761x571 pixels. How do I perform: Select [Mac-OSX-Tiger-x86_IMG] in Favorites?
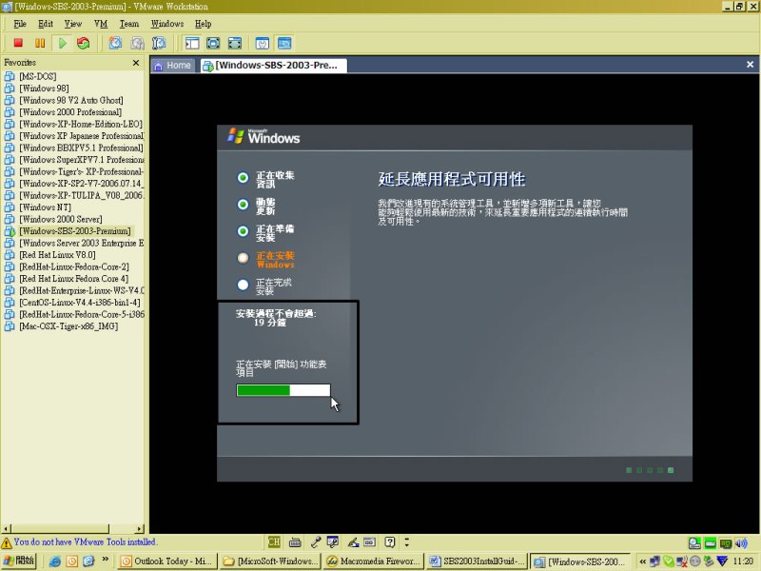point(68,326)
